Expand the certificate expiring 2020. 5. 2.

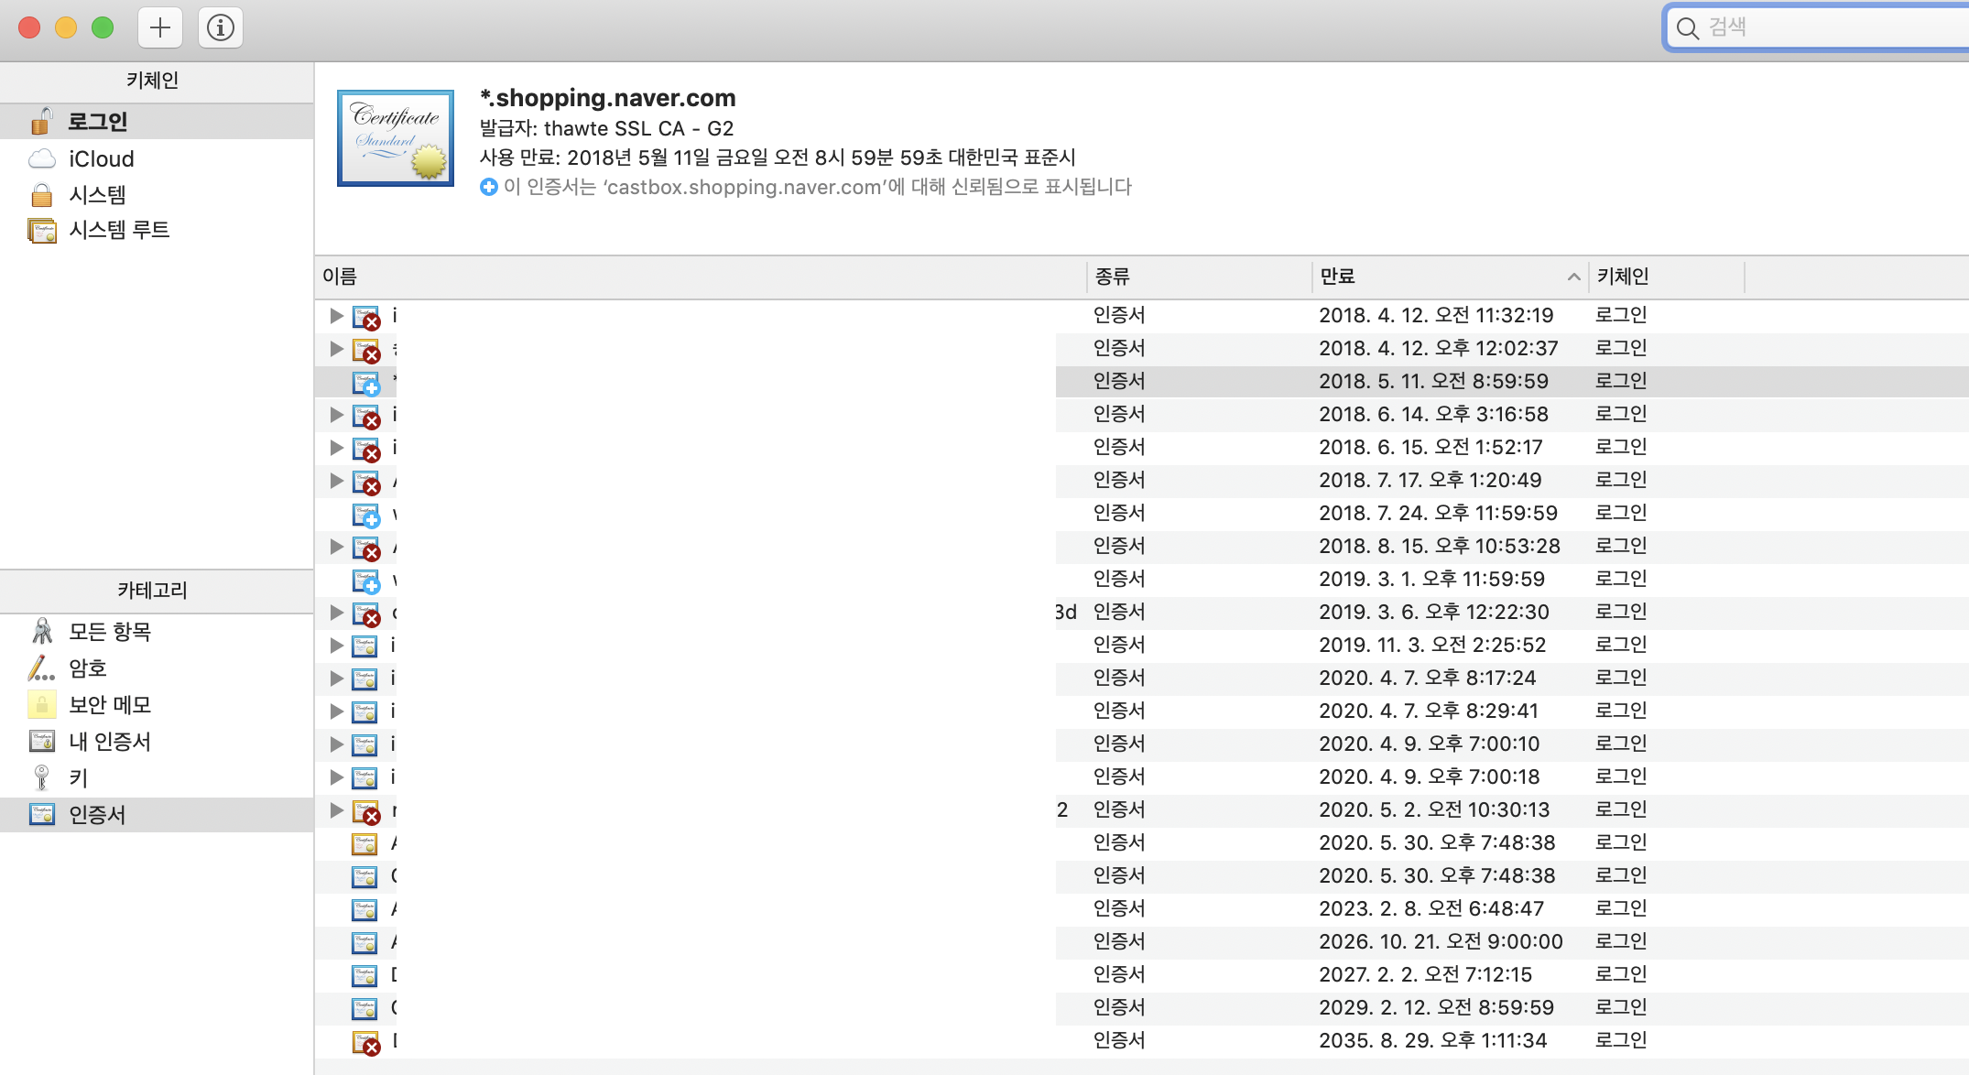coord(336,810)
